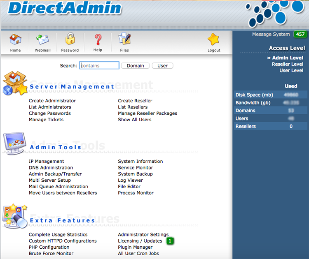Open Message System link
The image size is (309, 259).
click(271, 34)
